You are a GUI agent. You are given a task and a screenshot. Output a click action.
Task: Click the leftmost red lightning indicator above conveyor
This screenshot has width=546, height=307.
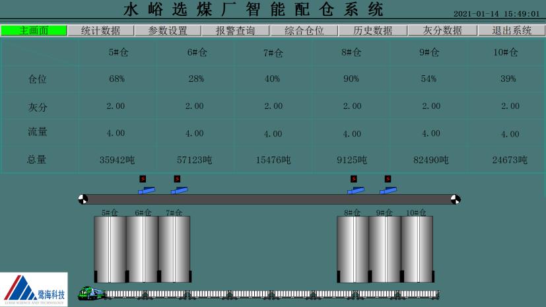[143, 179]
